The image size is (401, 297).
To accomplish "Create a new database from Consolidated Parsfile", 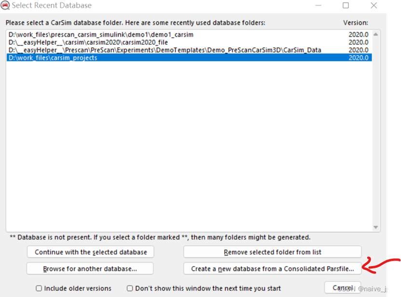I will click(x=272, y=269).
